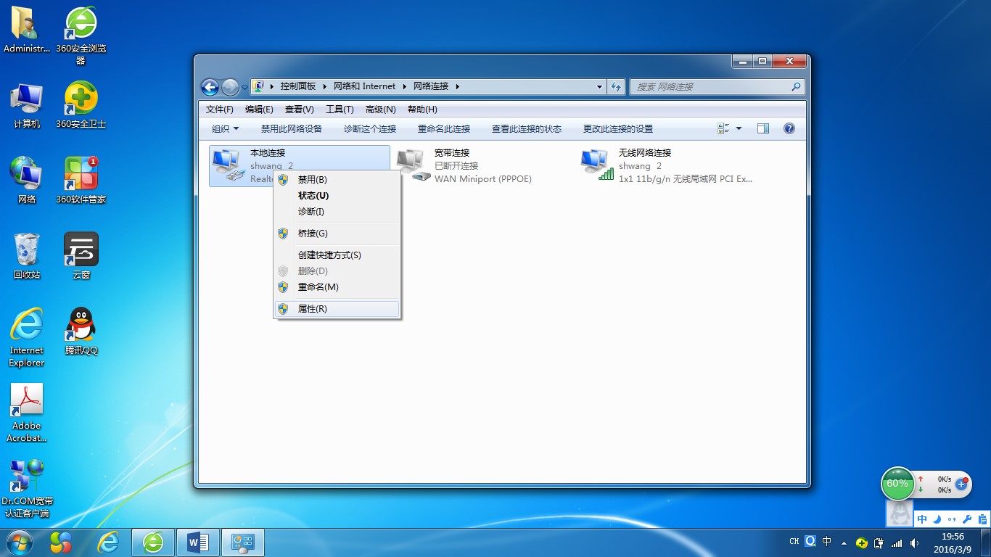Expand the address bar history dropdown

(599, 86)
